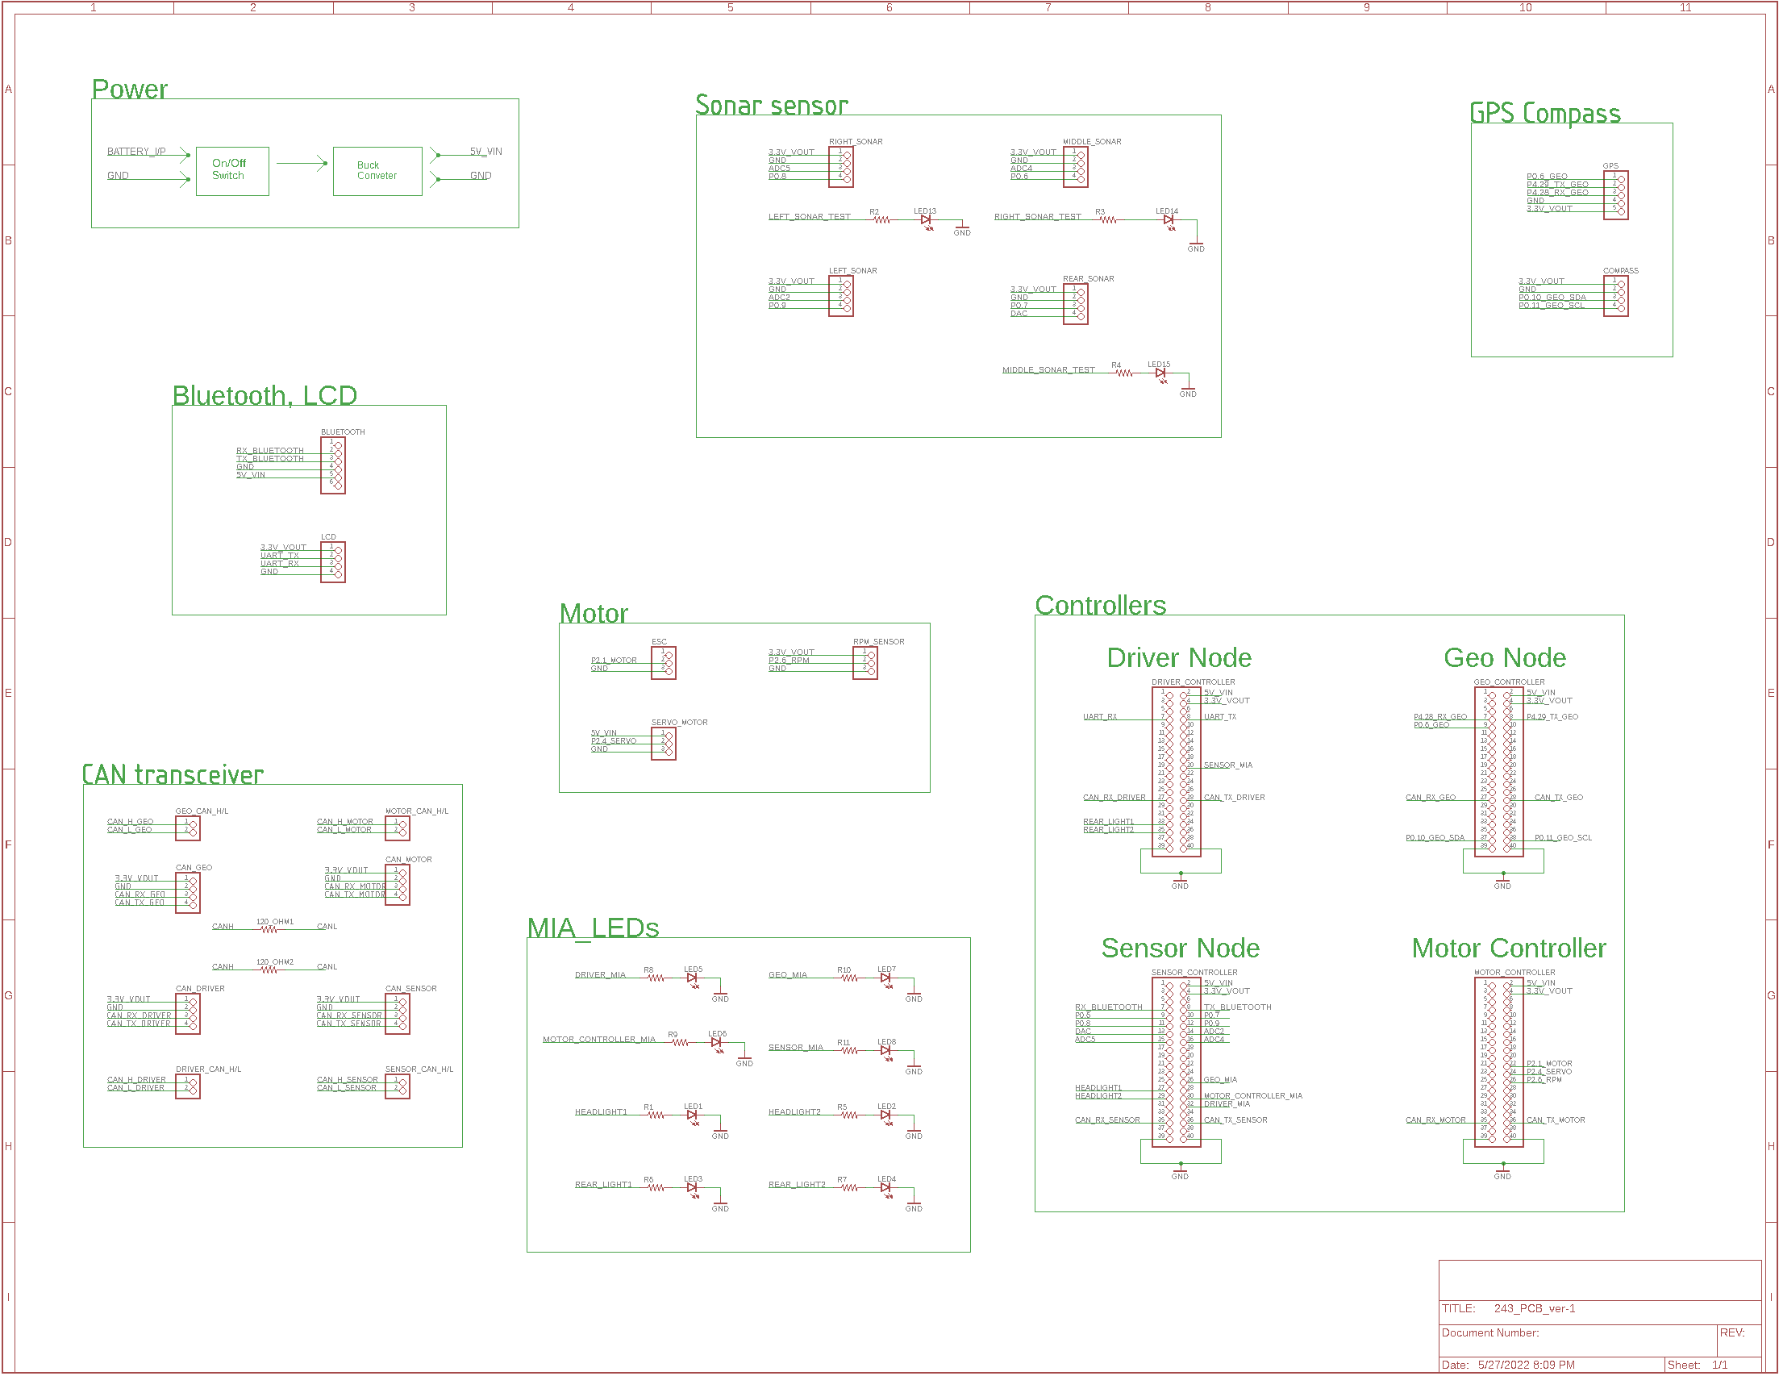Click the MIDDLE_SONAR_TEST net label
The width and height of the screenshot is (1779, 1376).
point(1048,370)
